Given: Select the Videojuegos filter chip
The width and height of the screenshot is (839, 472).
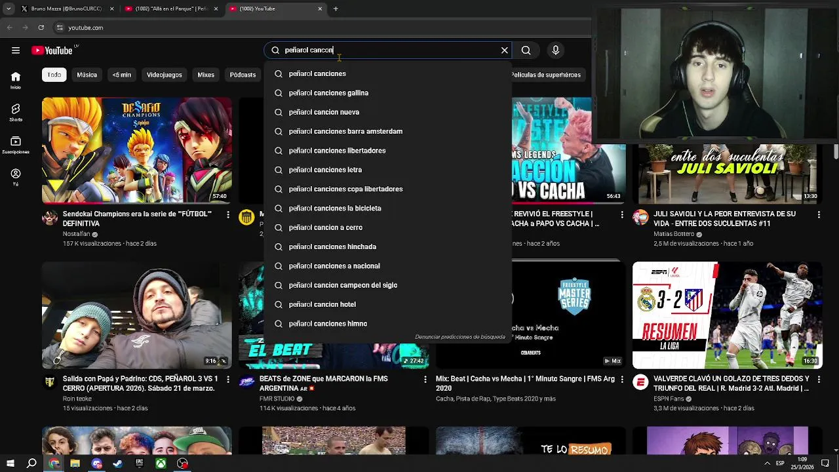Looking at the screenshot, I should pos(164,75).
